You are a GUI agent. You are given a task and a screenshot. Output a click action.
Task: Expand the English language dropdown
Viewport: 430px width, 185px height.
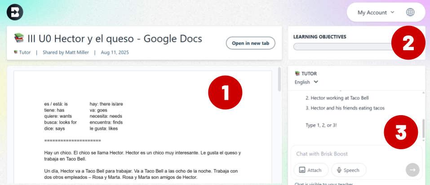point(306,82)
